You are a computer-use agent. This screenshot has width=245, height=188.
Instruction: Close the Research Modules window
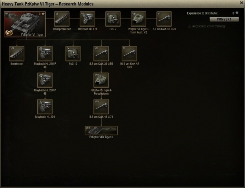pos(241,3)
